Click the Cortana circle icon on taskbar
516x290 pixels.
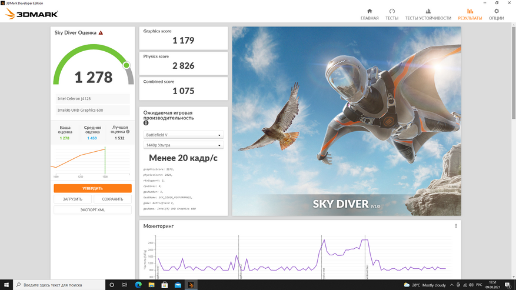[112, 285]
